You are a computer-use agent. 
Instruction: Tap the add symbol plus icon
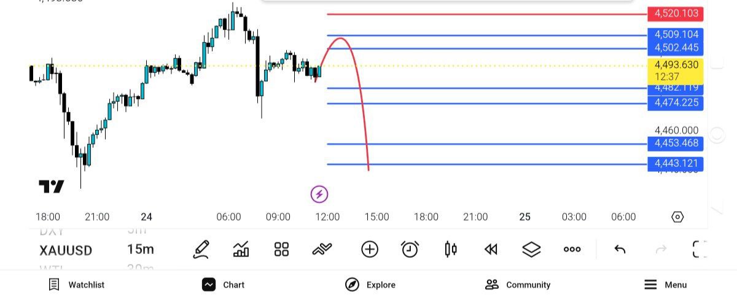coord(369,249)
